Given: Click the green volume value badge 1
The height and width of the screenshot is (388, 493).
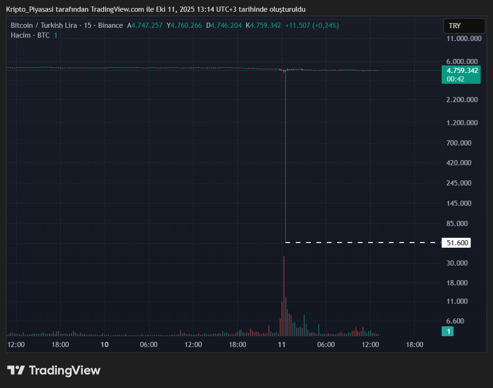Looking at the screenshot, I should 448,331.
